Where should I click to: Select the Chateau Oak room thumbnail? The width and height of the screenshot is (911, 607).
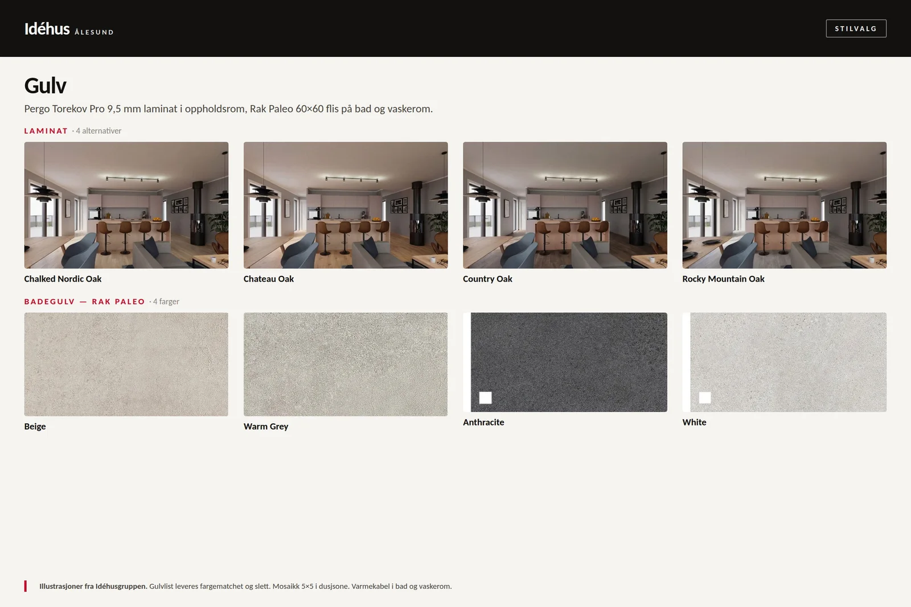coord(346,205)
